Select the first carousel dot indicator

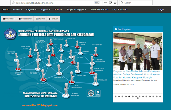pos(116,96)
